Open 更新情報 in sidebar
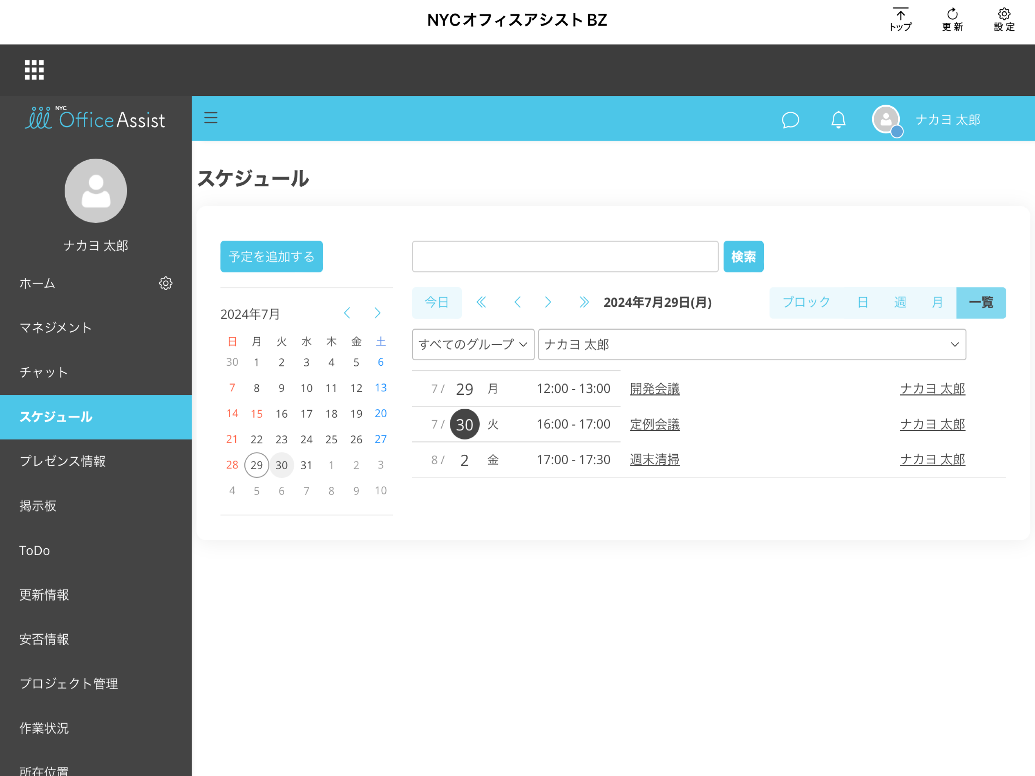This screenshot has width=1035, height=776. (x=44, y=595)
